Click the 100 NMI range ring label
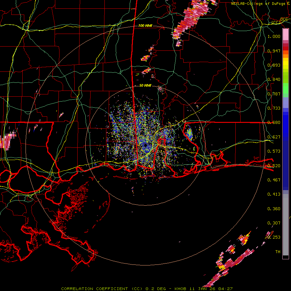Viewport: 291px width, 291px height. 145,26
